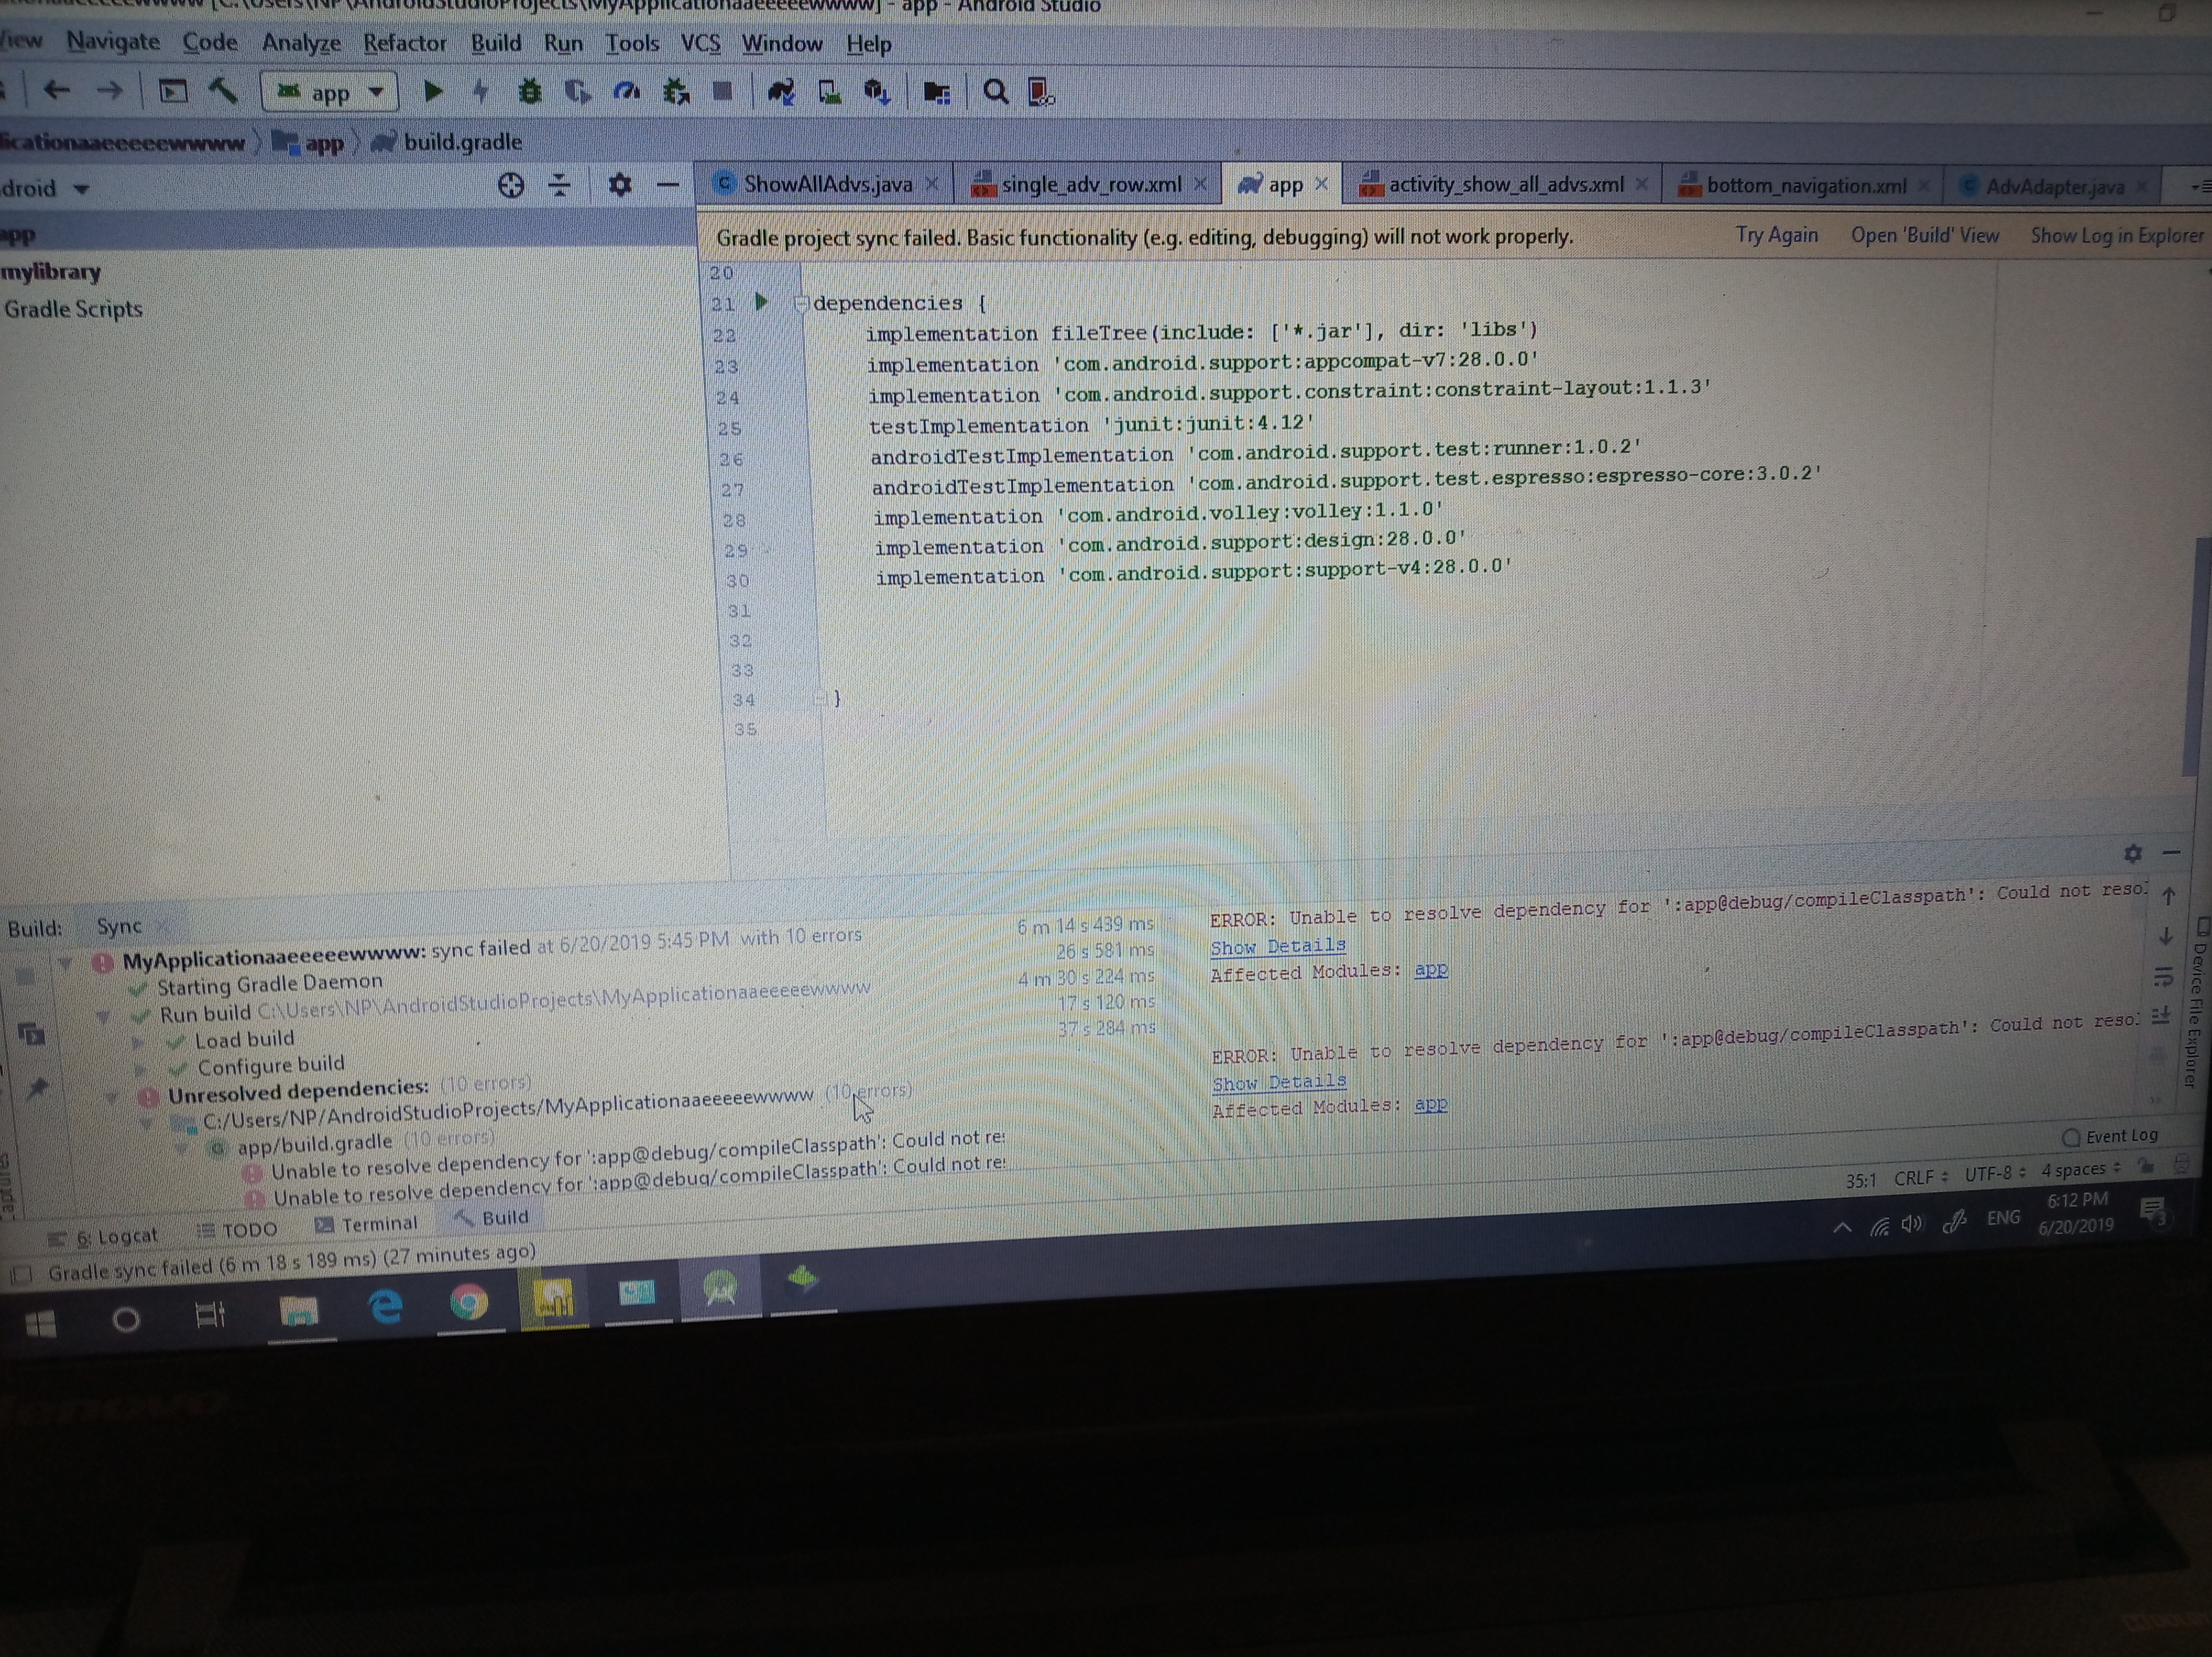
Task: Open the Build menu in the menu bar
Action: coord(496,43)
